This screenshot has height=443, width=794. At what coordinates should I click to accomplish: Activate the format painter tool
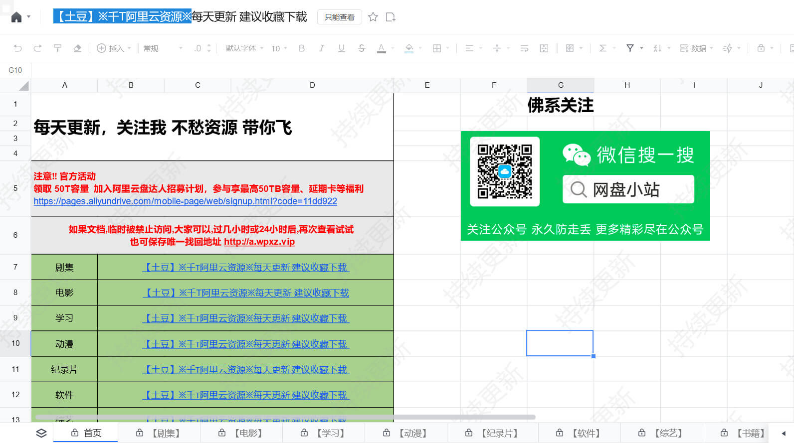pos(57,48)
